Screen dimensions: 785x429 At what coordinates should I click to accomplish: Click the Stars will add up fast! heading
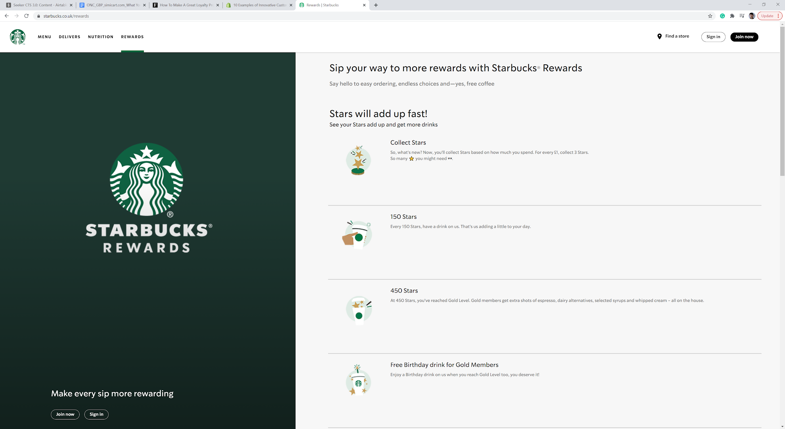(378, 114)
